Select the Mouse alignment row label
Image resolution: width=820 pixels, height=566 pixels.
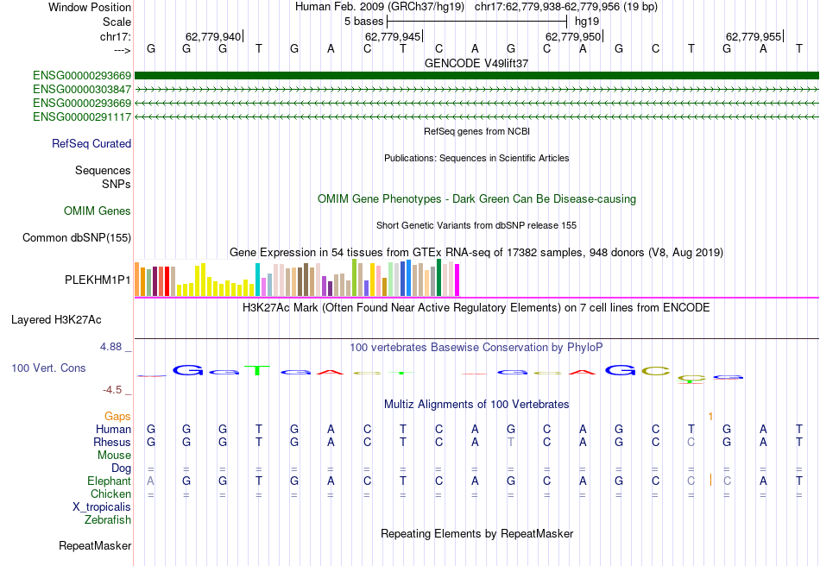pos(114,456)
